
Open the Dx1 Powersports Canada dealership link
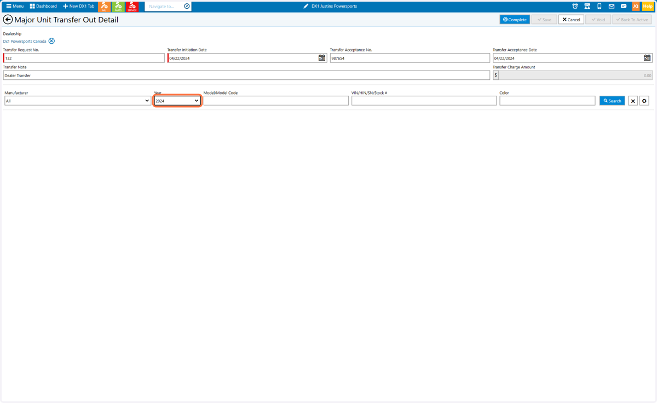[25, 41]
